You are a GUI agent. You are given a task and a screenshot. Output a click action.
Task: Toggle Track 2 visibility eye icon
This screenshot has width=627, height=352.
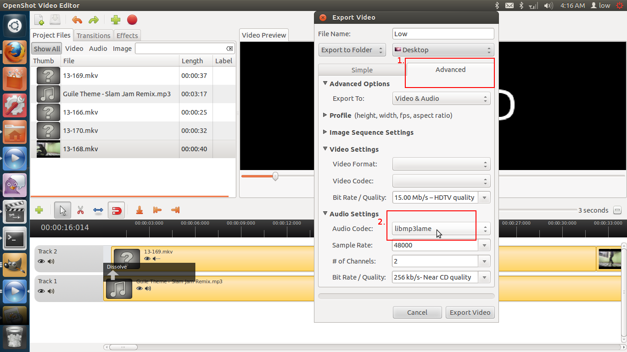pos(41,261)
